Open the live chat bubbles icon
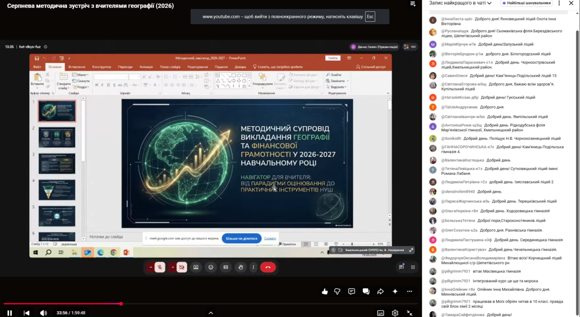Viewport: 580px width, 317px height. (366, 292)
